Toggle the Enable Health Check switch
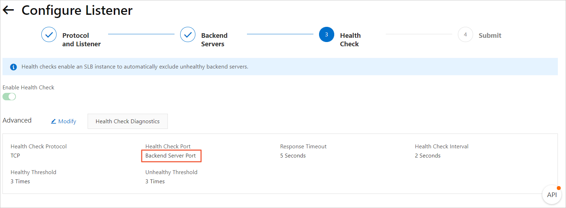566x208 pixels. tap(9, 97)
